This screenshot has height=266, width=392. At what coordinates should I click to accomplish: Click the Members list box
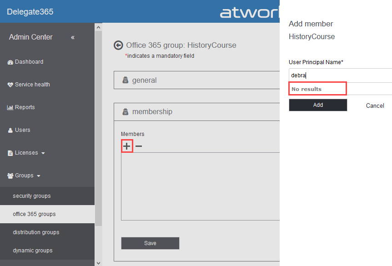(200, 186)
